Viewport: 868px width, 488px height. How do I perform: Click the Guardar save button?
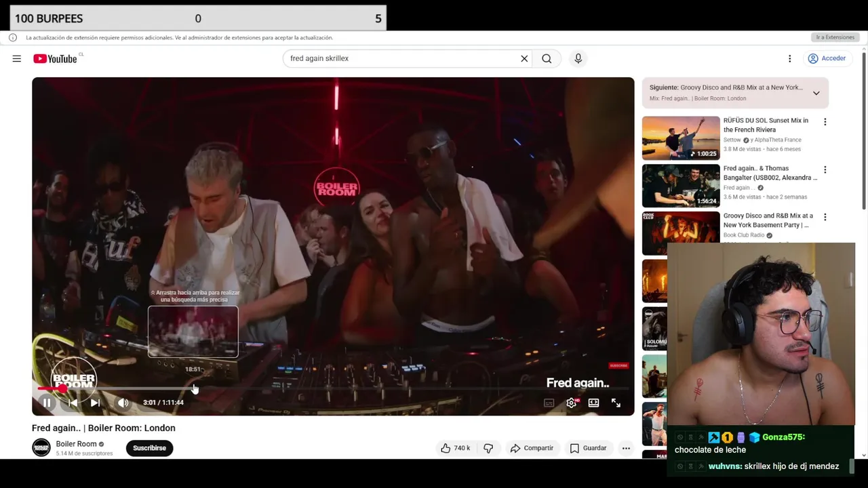click(x=588, y=448)
